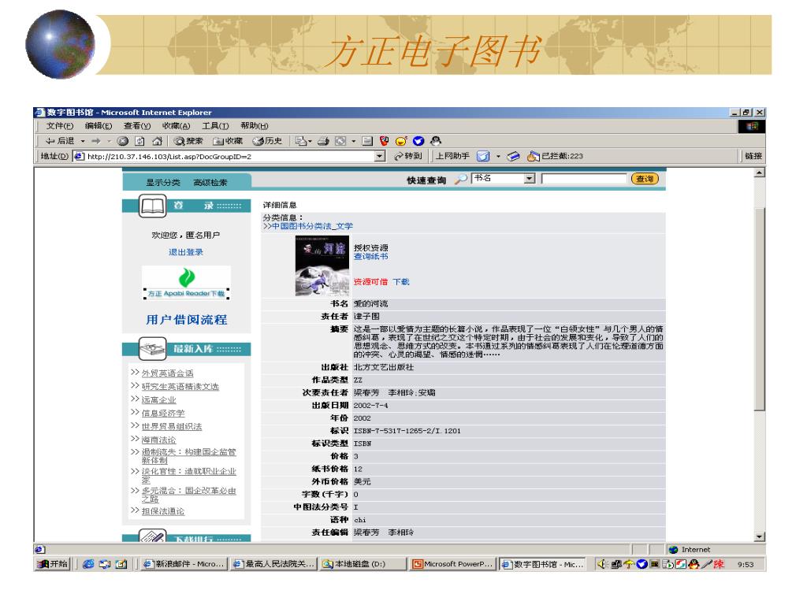
Task: Click the 爱的河流 book cover thumbnail
Action: (322, 265)
